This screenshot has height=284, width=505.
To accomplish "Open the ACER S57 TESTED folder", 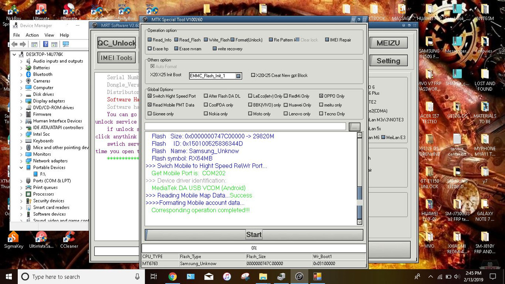I will (x=429, y=113).
